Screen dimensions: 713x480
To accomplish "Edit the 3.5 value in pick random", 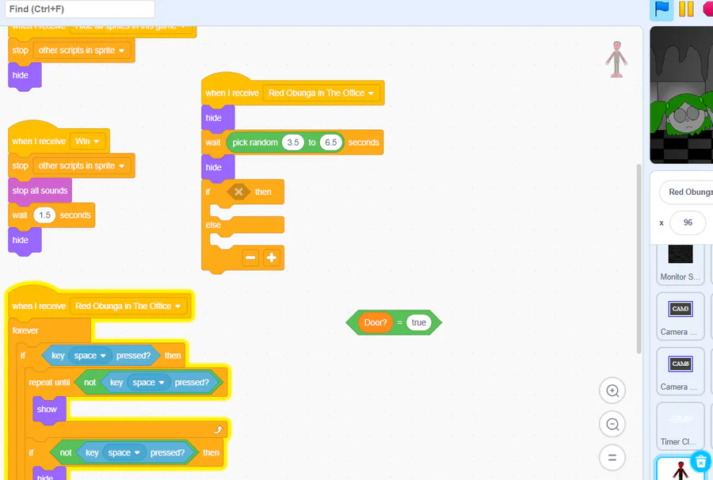I will pos(293,143).
